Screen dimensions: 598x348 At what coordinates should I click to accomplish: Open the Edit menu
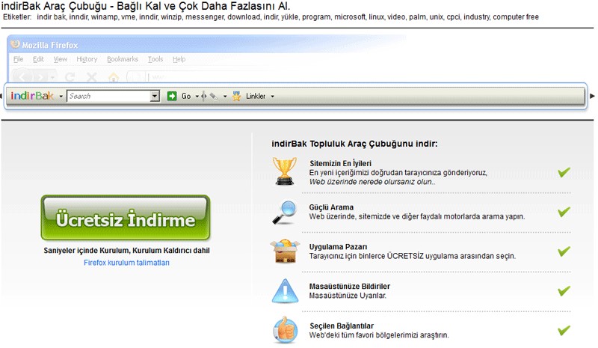(38, 59)
